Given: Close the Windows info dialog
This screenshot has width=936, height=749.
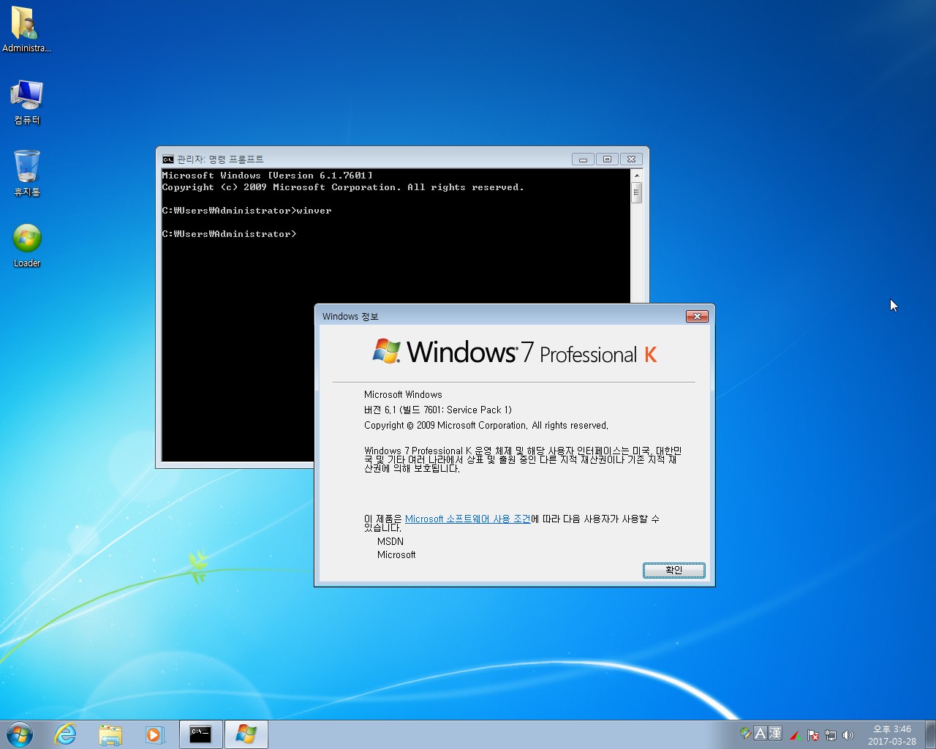Looking at the screenshot, I should pyautogui.click(x=697, y=316).
